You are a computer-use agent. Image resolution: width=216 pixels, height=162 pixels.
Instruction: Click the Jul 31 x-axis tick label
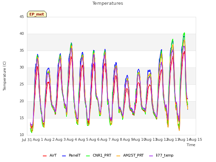point(27,140)
